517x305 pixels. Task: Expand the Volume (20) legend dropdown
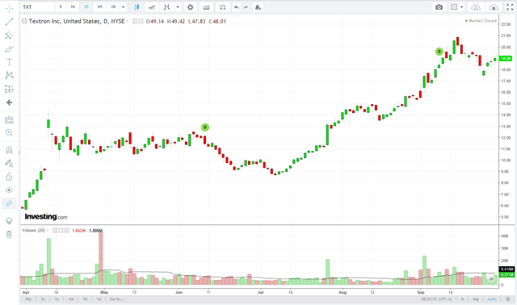[48, 230]
